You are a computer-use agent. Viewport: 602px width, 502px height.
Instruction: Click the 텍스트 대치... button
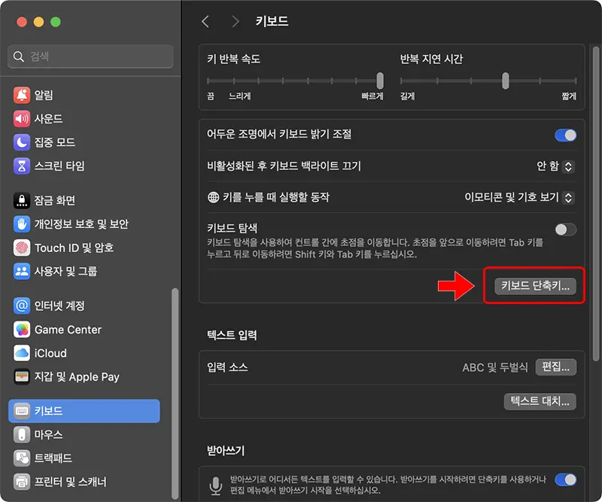tap(539, 401)
